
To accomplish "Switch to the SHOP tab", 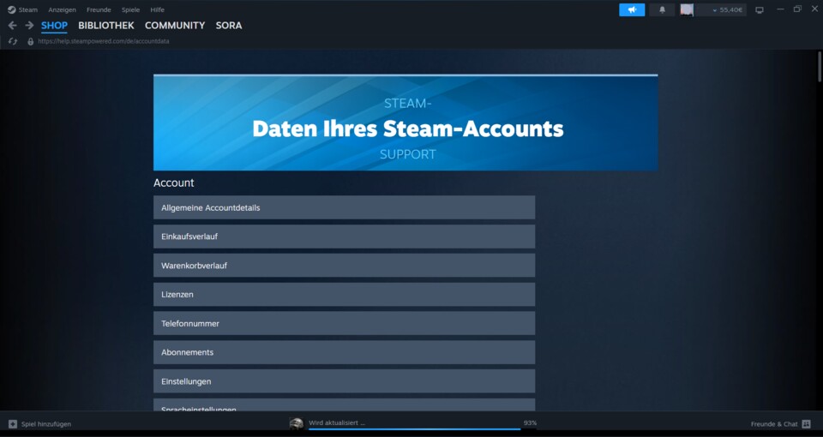I will (55, 25).
